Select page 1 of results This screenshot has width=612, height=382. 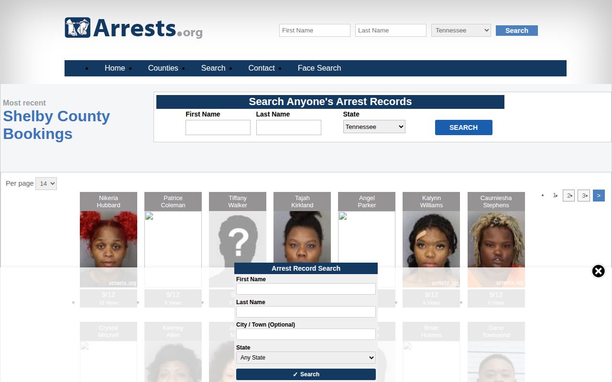tap(555, 195)
